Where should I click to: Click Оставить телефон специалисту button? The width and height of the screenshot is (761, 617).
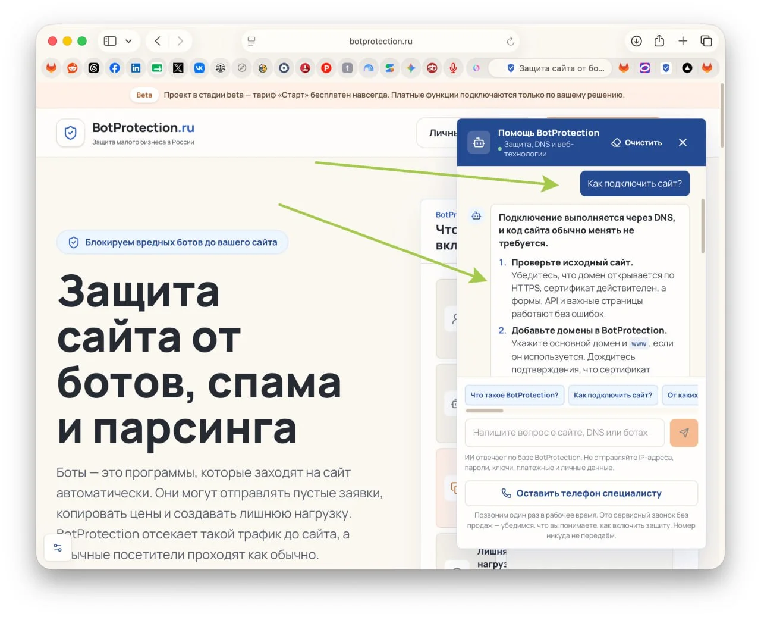point(581,493)
